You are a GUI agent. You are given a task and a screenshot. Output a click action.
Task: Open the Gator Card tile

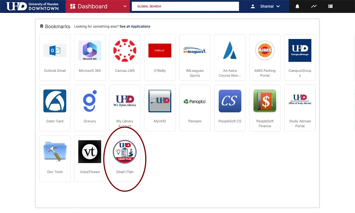[x=55, y=108]
